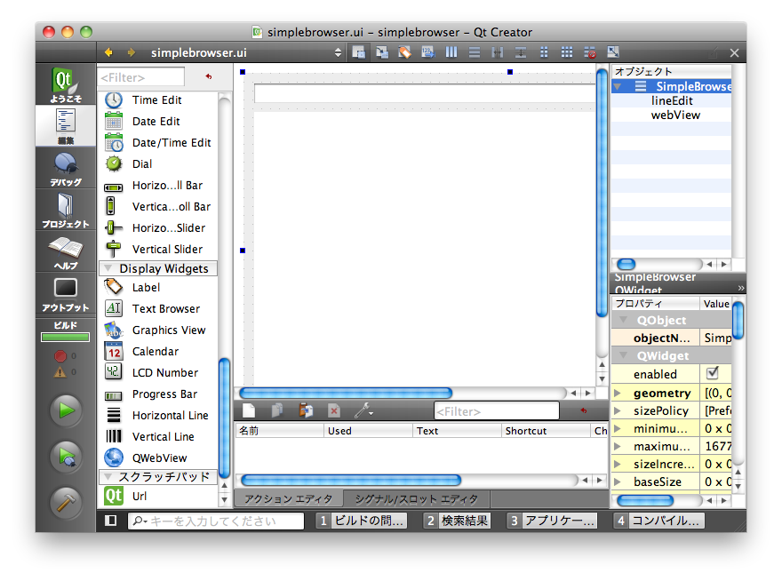Open the Qt Welcome mode (ようこそ)

(x=66, y=84)
